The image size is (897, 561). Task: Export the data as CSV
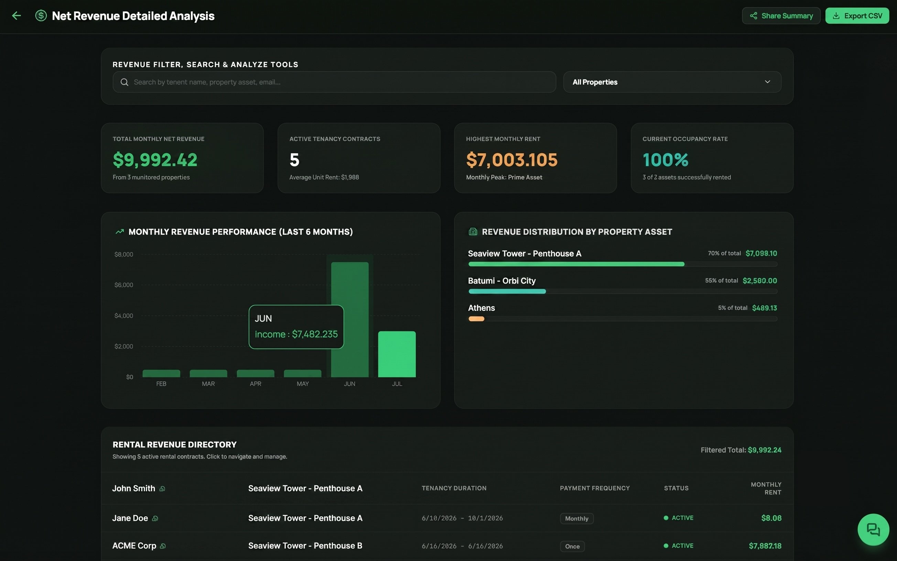point(857,15)
